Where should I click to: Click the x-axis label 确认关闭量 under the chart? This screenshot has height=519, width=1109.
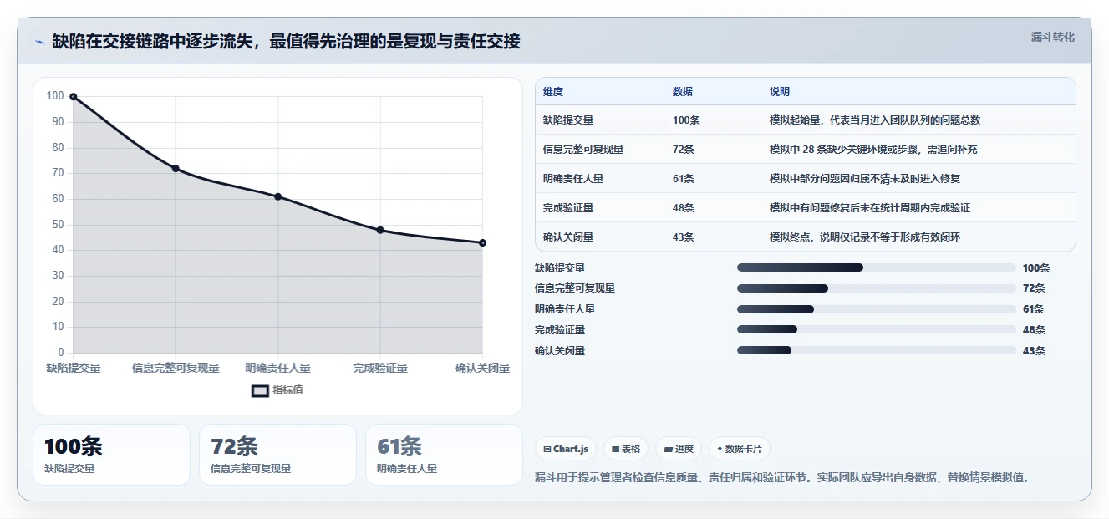click(x=483, y=368)
